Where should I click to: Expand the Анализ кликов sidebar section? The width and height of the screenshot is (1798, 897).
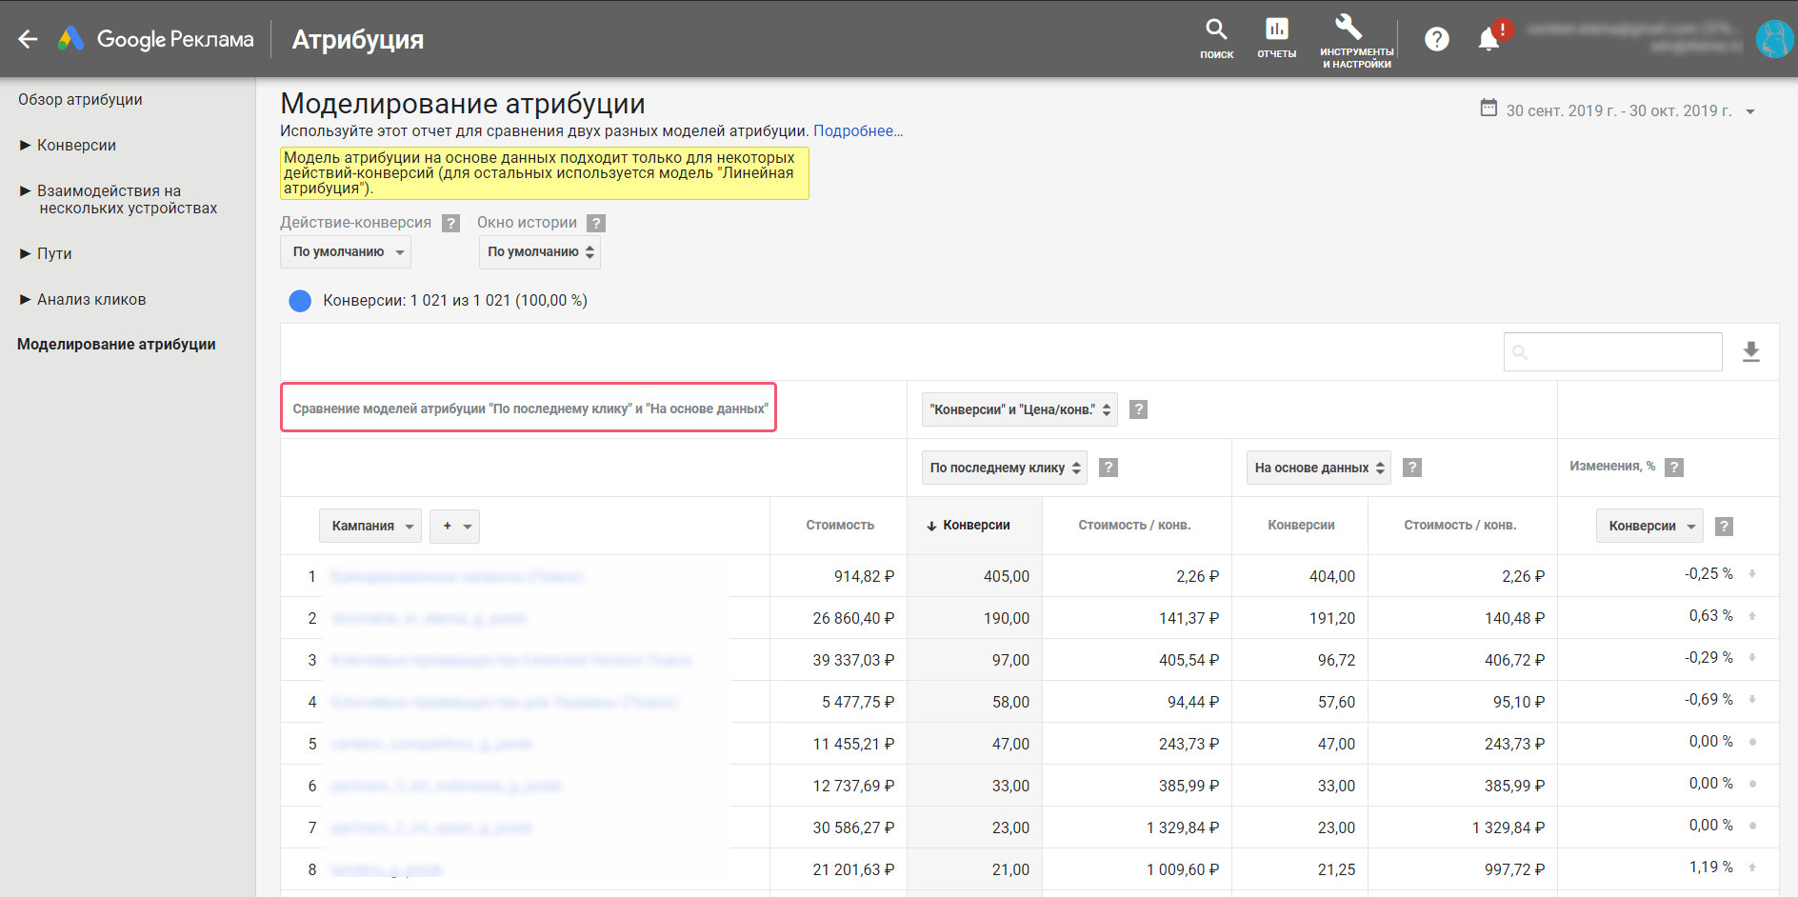91,299
